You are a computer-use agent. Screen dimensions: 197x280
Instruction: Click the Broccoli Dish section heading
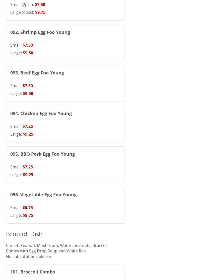(x=24, y=234)
